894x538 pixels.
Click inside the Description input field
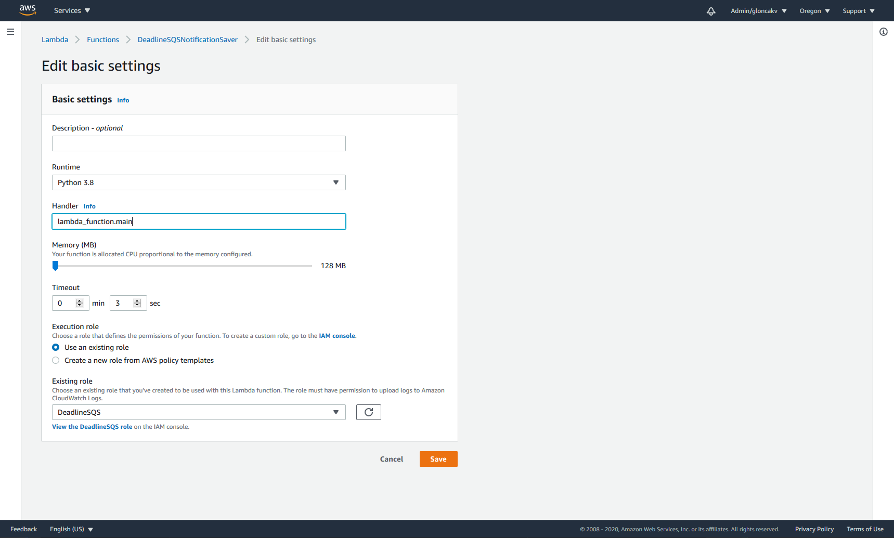(x=199, y=143)
